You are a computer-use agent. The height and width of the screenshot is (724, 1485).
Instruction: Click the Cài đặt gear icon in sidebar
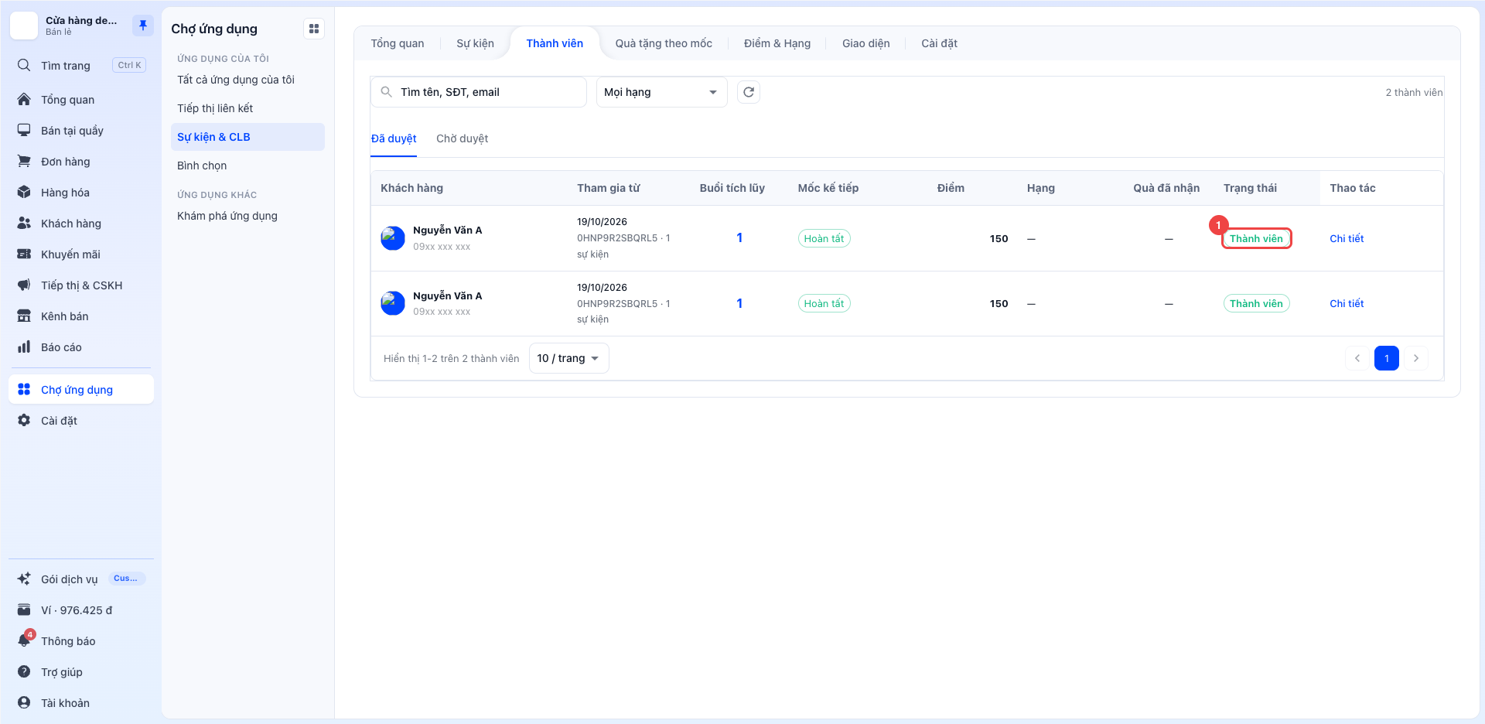[24, 421]
